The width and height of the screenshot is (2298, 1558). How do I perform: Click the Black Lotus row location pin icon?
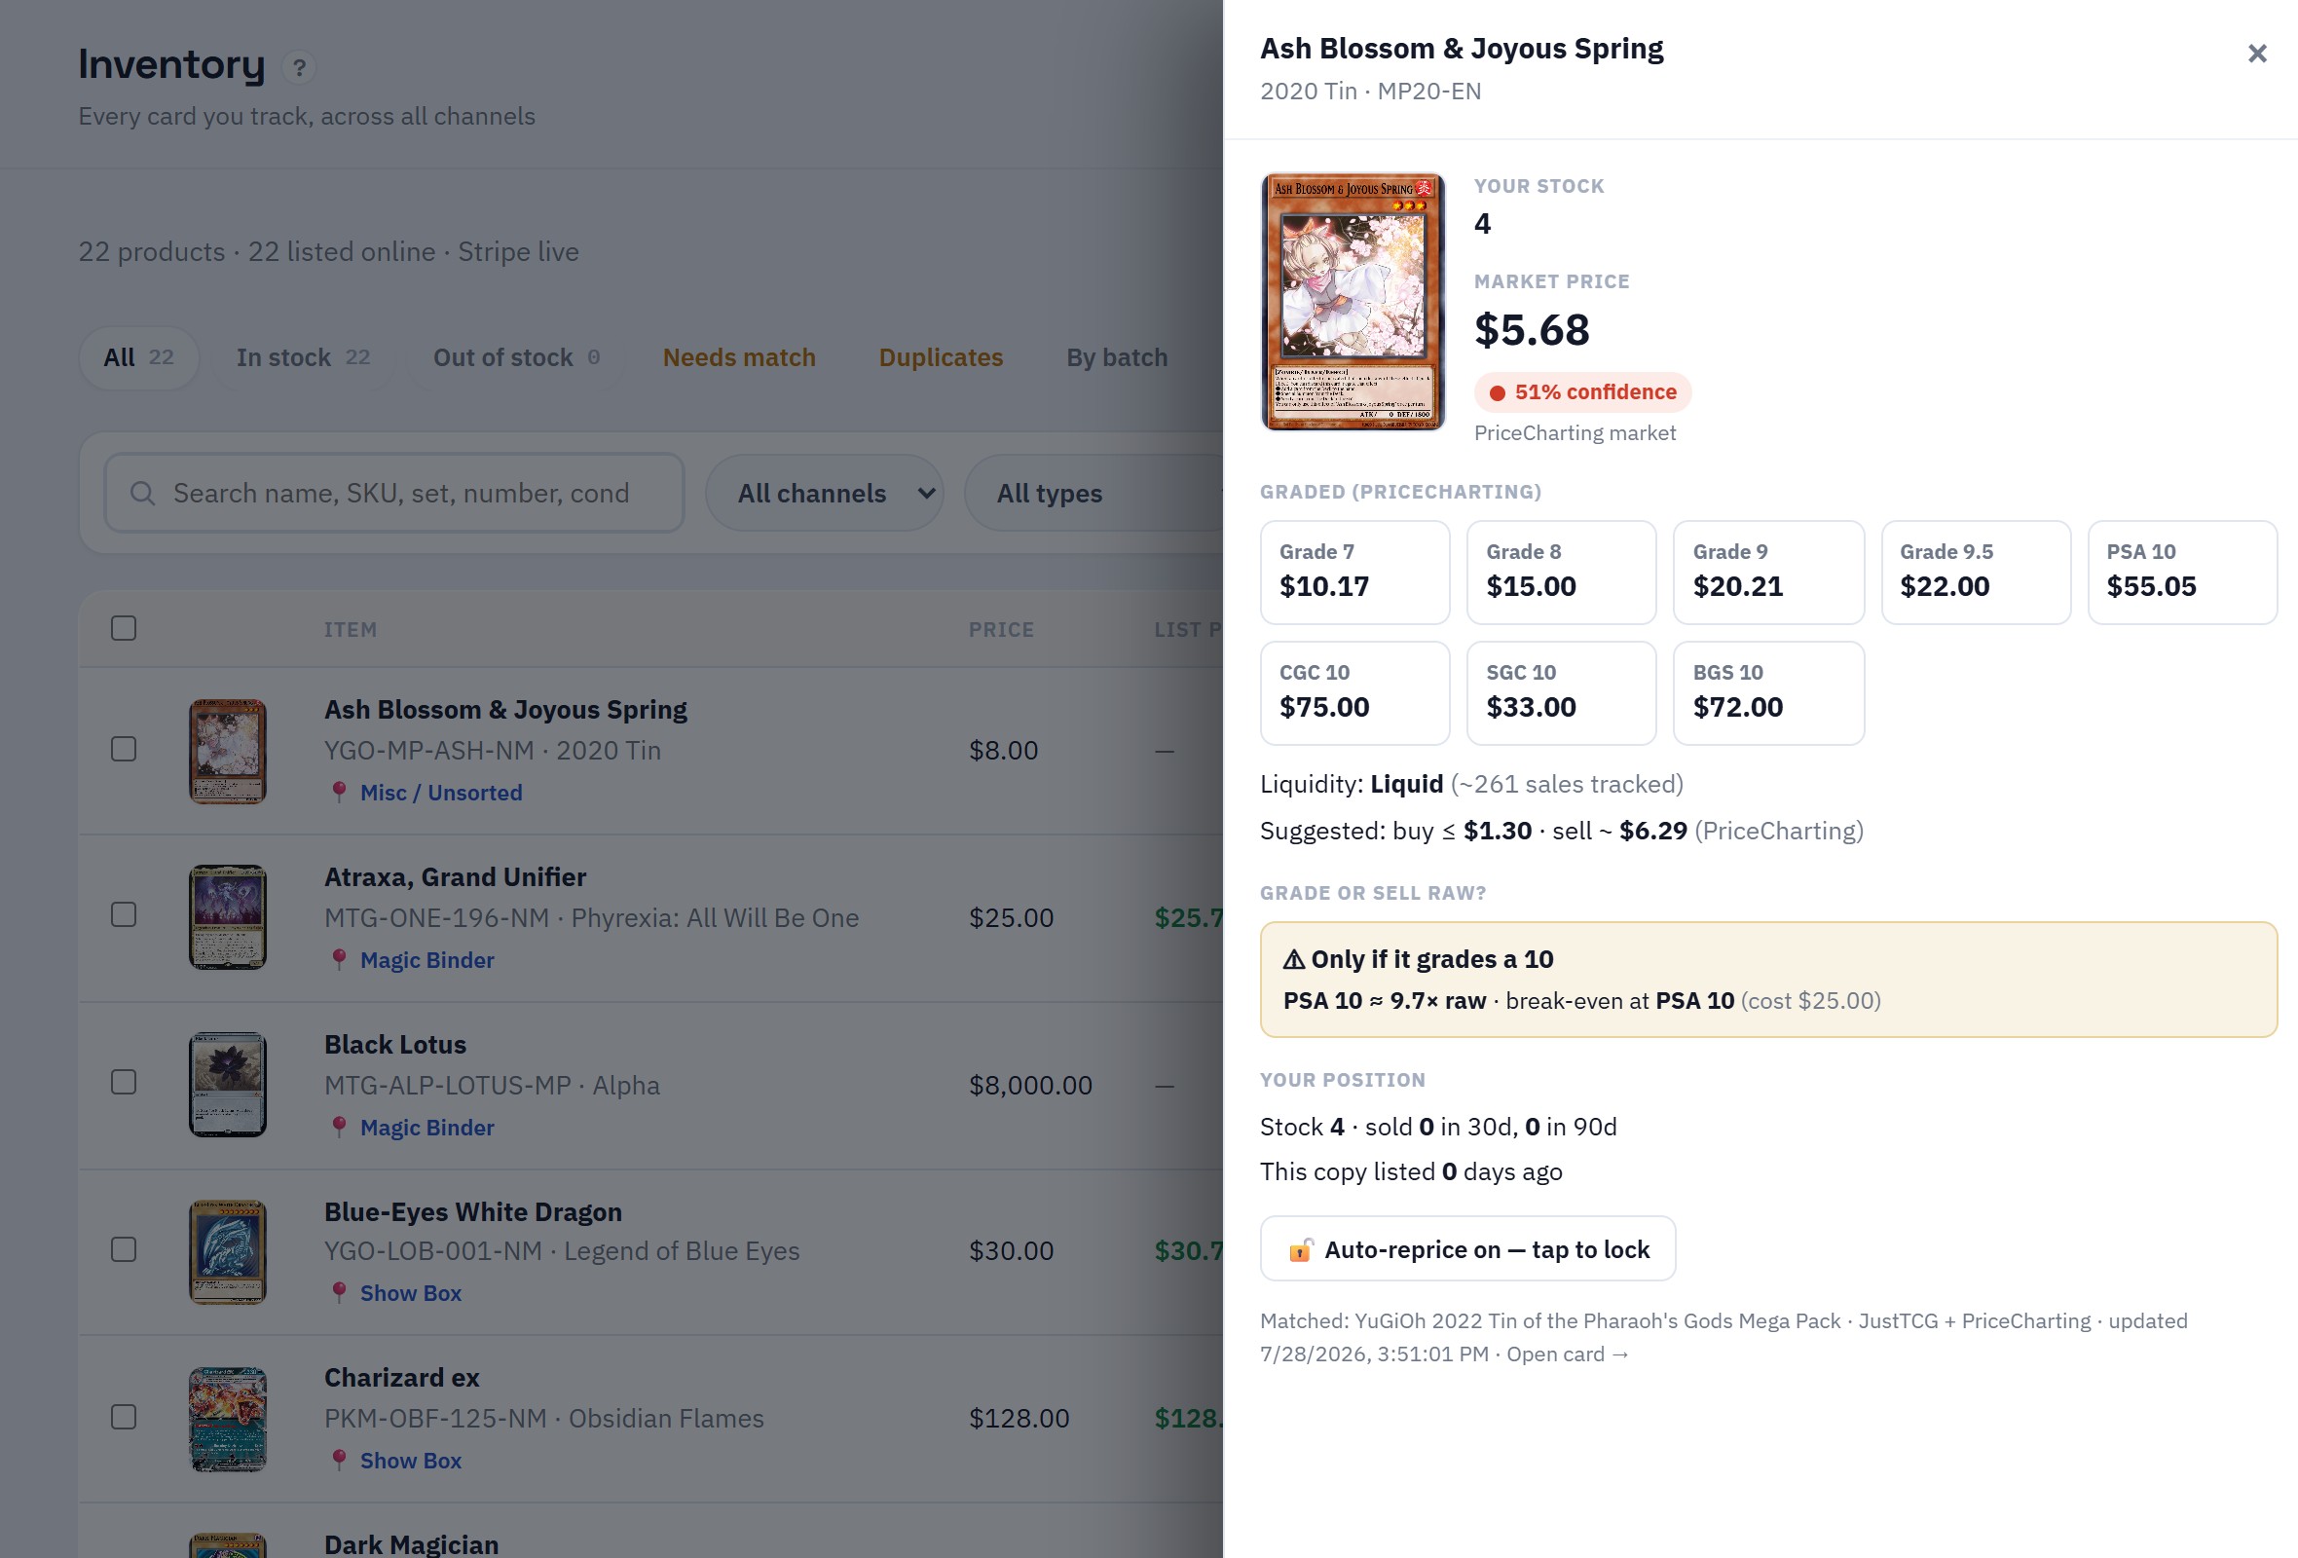(x=339, y=1127)
